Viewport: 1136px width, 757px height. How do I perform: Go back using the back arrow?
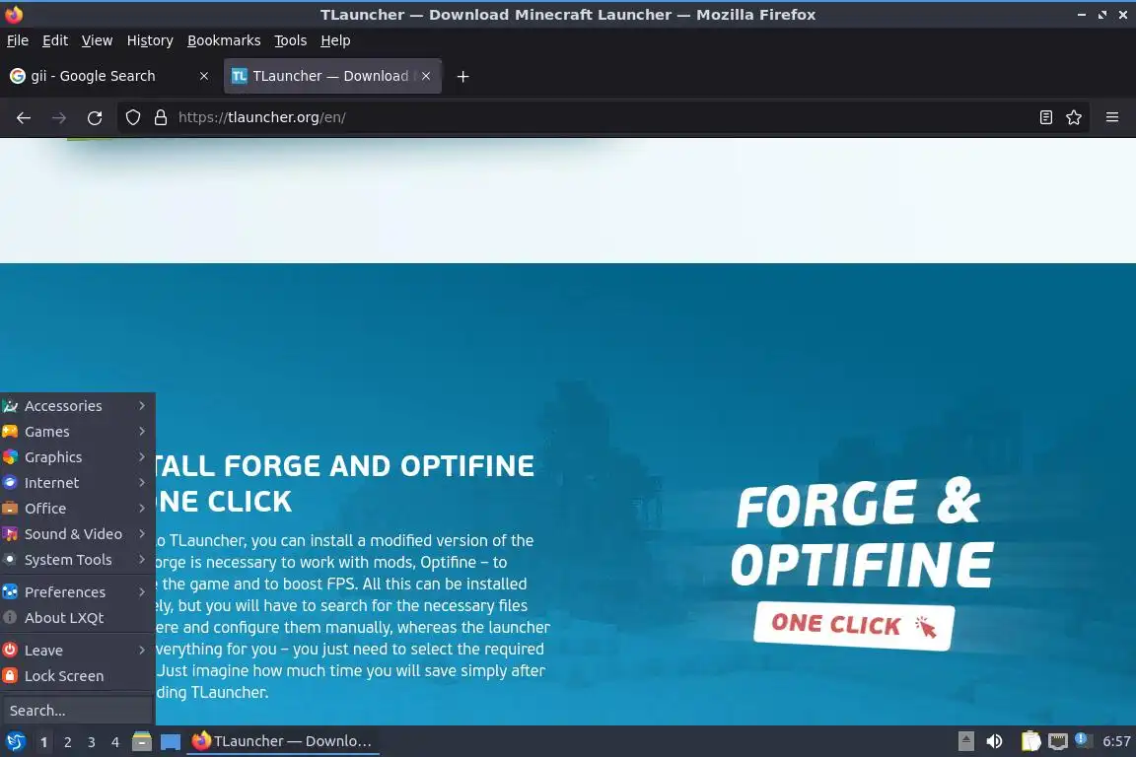[x=24, y=117]
